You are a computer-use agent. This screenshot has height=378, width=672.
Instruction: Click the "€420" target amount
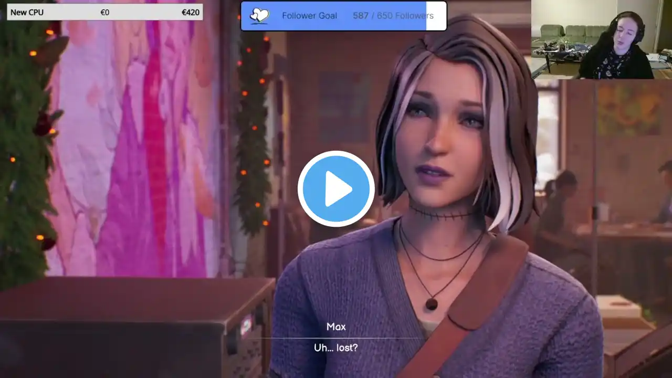coord(191,12)
